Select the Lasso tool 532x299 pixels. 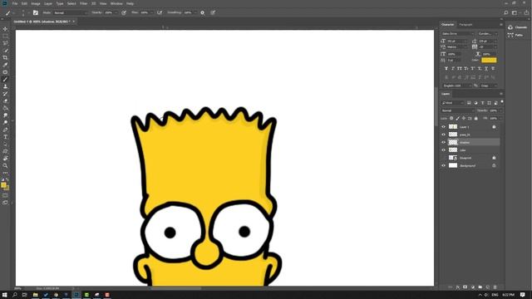click(x=5, y=43)
